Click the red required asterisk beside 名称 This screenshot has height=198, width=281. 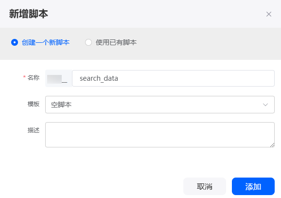[24, 77]
